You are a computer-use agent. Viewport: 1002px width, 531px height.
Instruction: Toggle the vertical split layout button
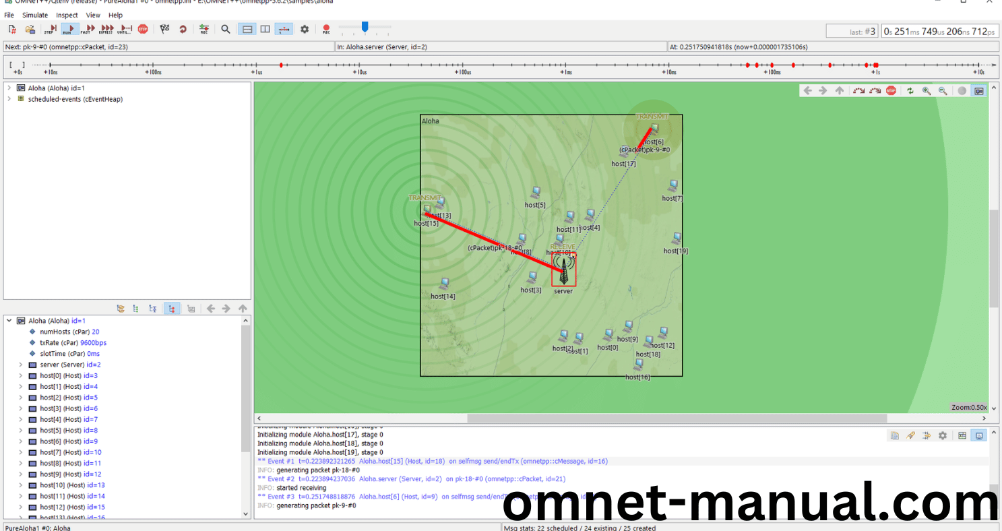(x=248, y=29)
